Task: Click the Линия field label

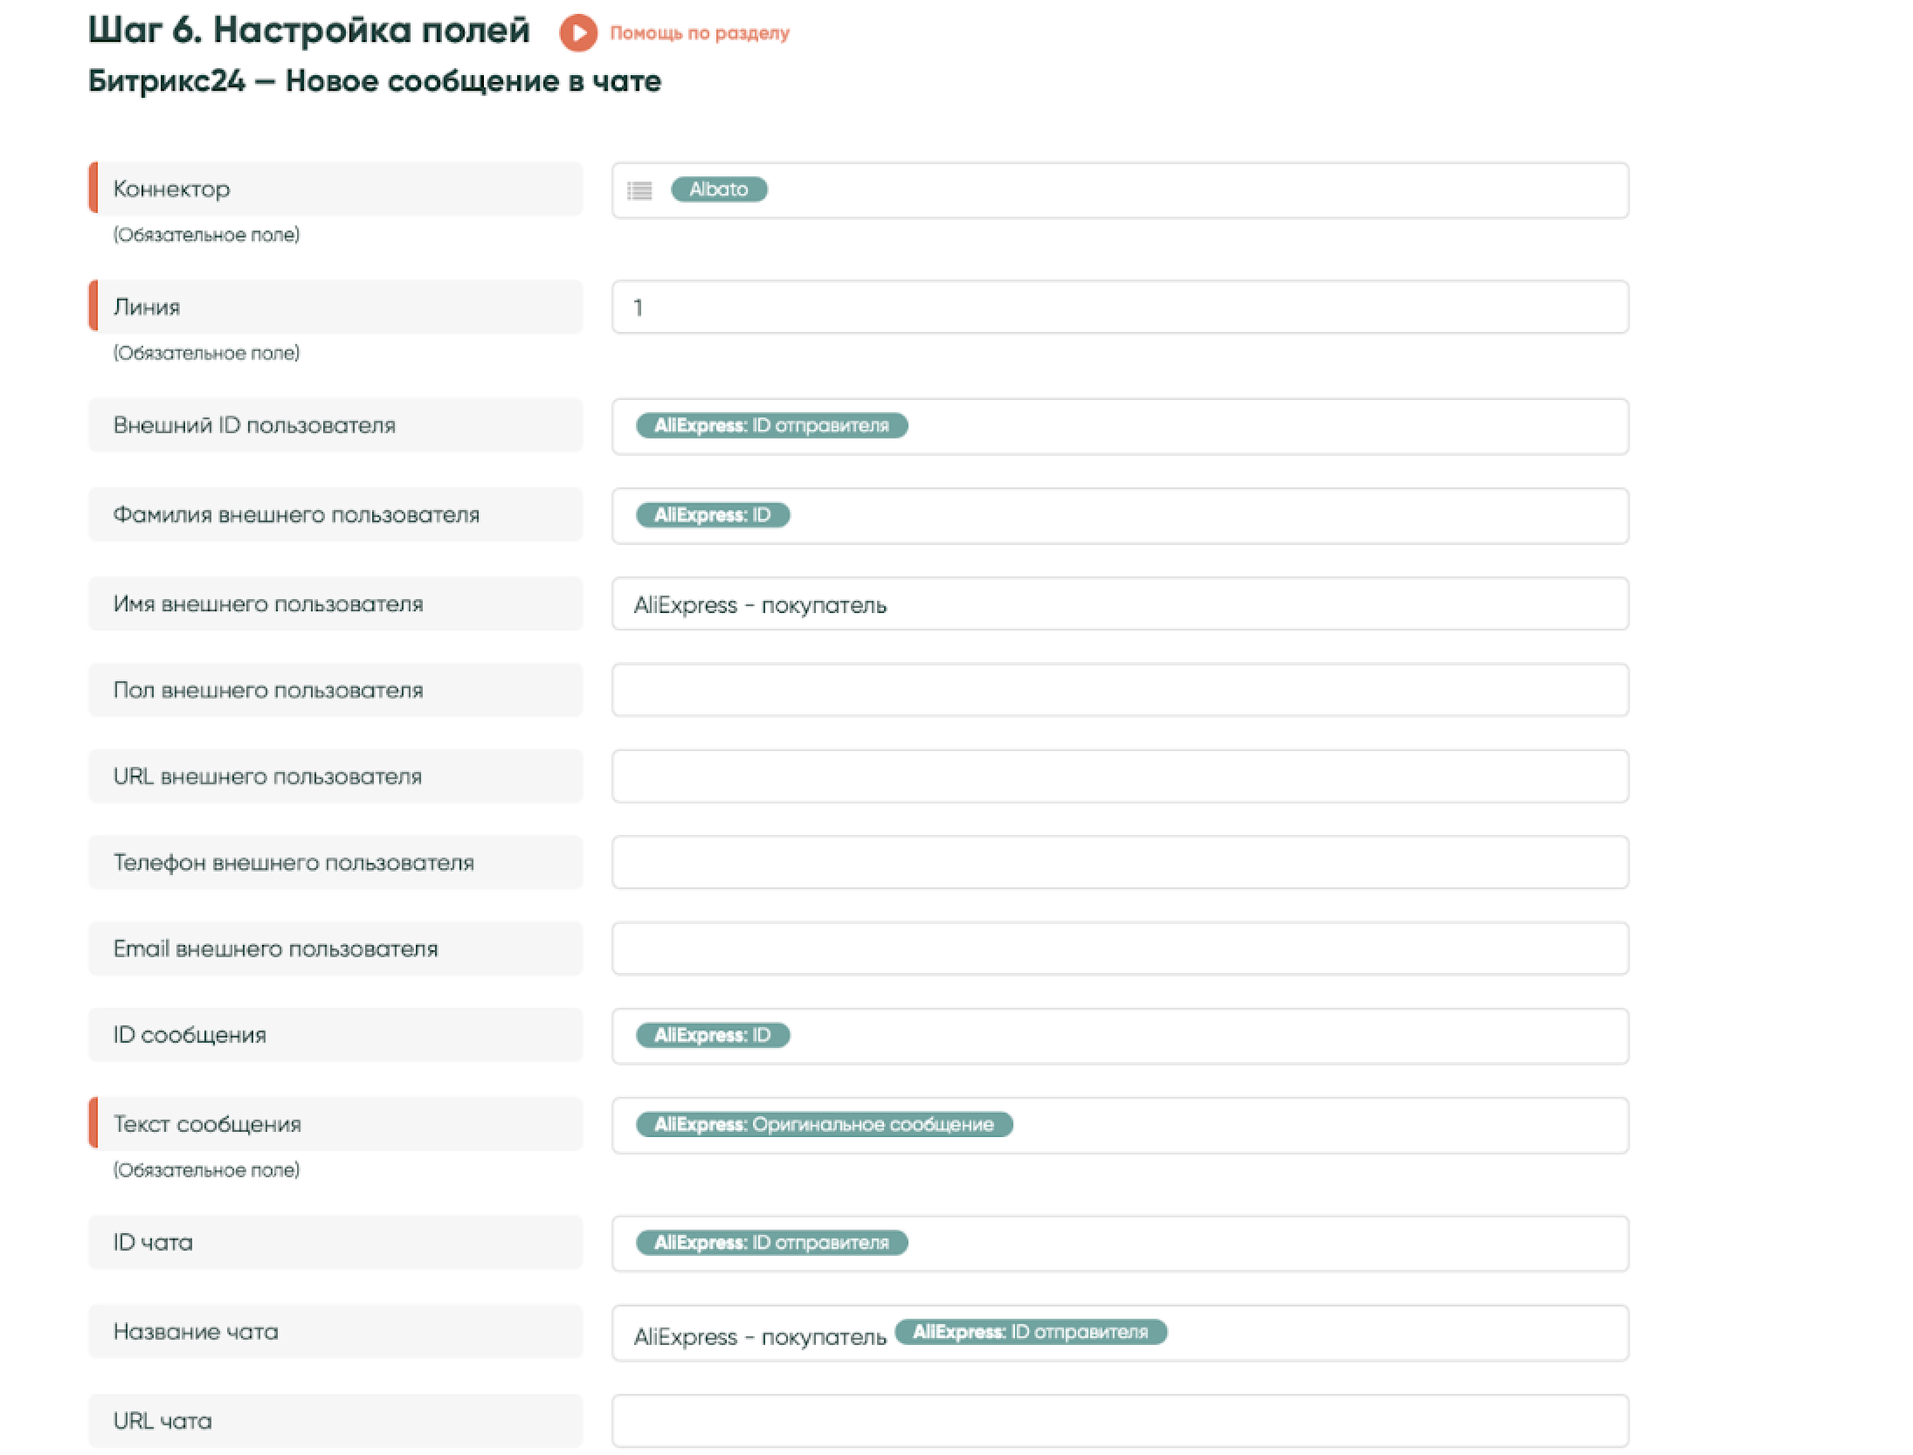Action: pyautogui.click(x=335, y=307)
